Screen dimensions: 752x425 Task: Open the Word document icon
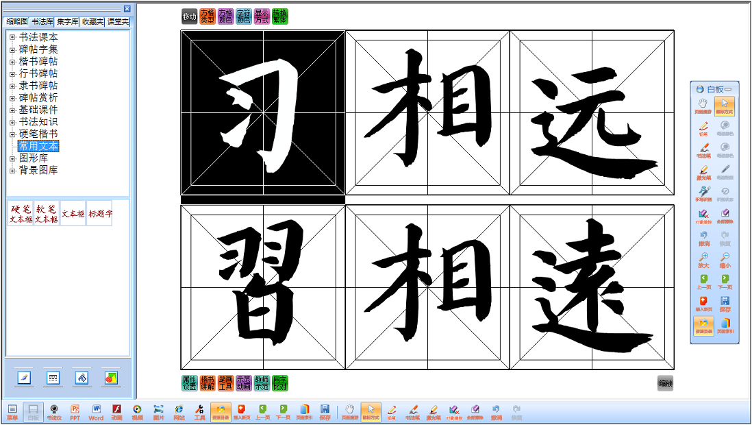tap(96, 411)
